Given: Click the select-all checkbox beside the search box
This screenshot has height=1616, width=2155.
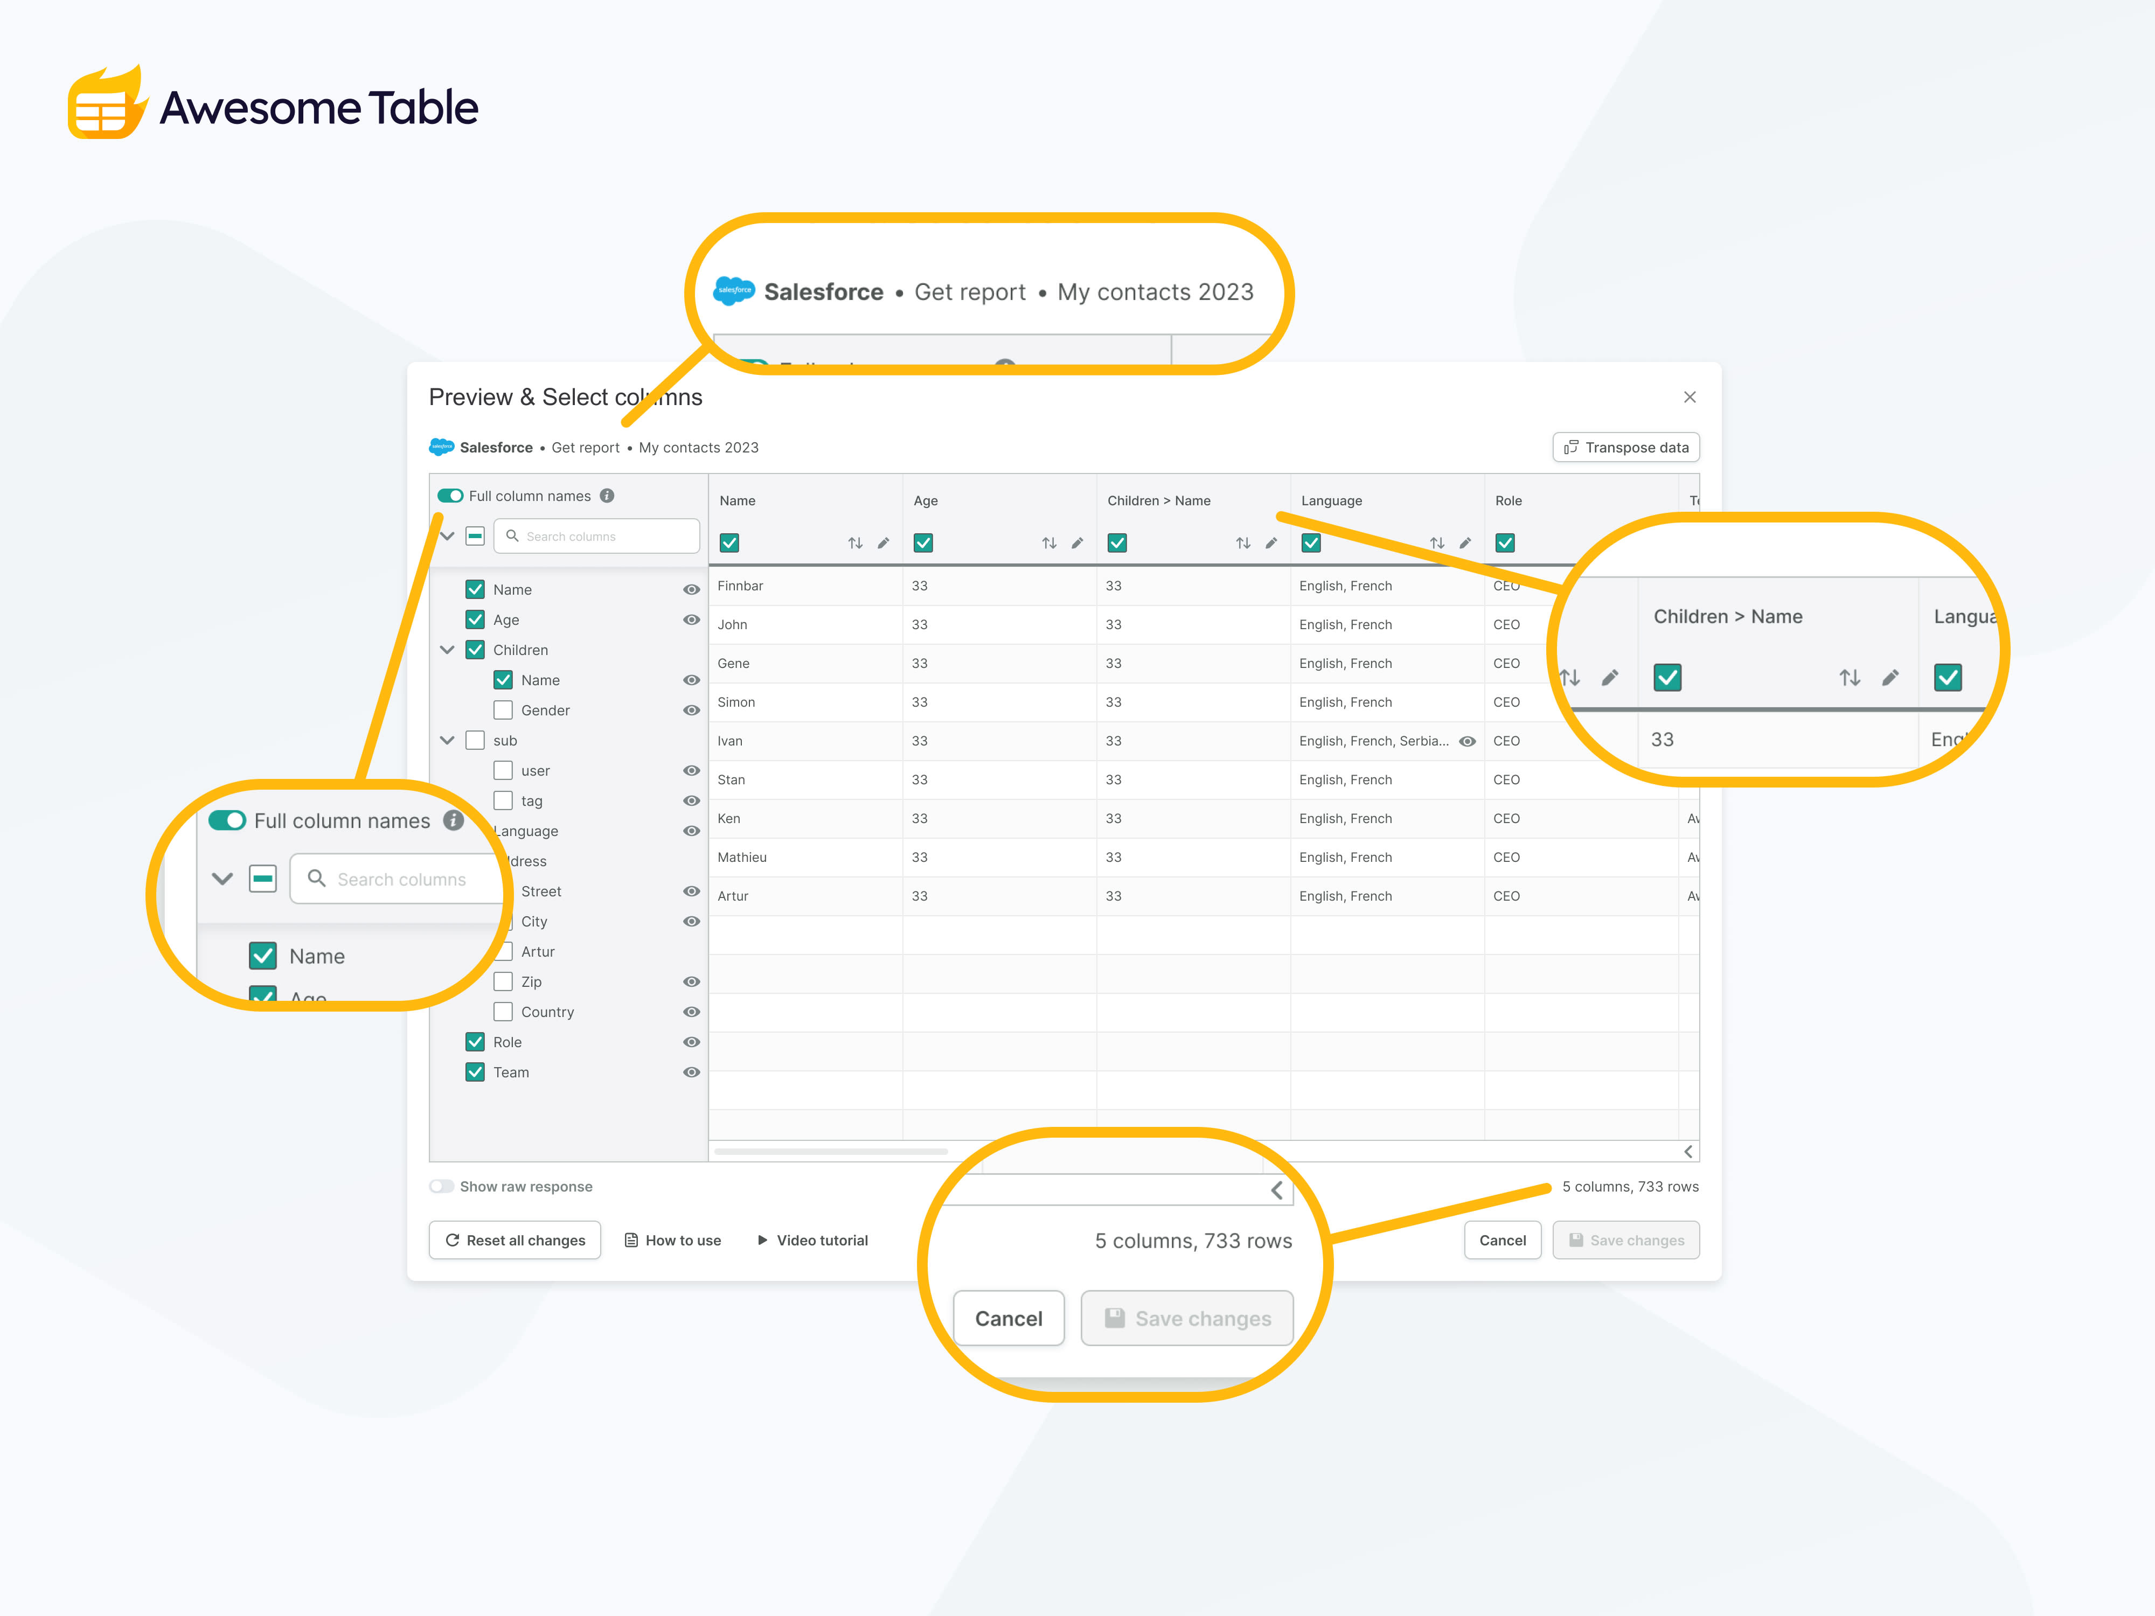Looking at the screenshot, I should [x=475, y=537].
